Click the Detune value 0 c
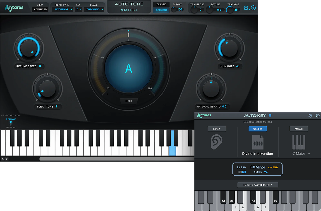Viewport: 321px width, 211px height. pos(219,10)
